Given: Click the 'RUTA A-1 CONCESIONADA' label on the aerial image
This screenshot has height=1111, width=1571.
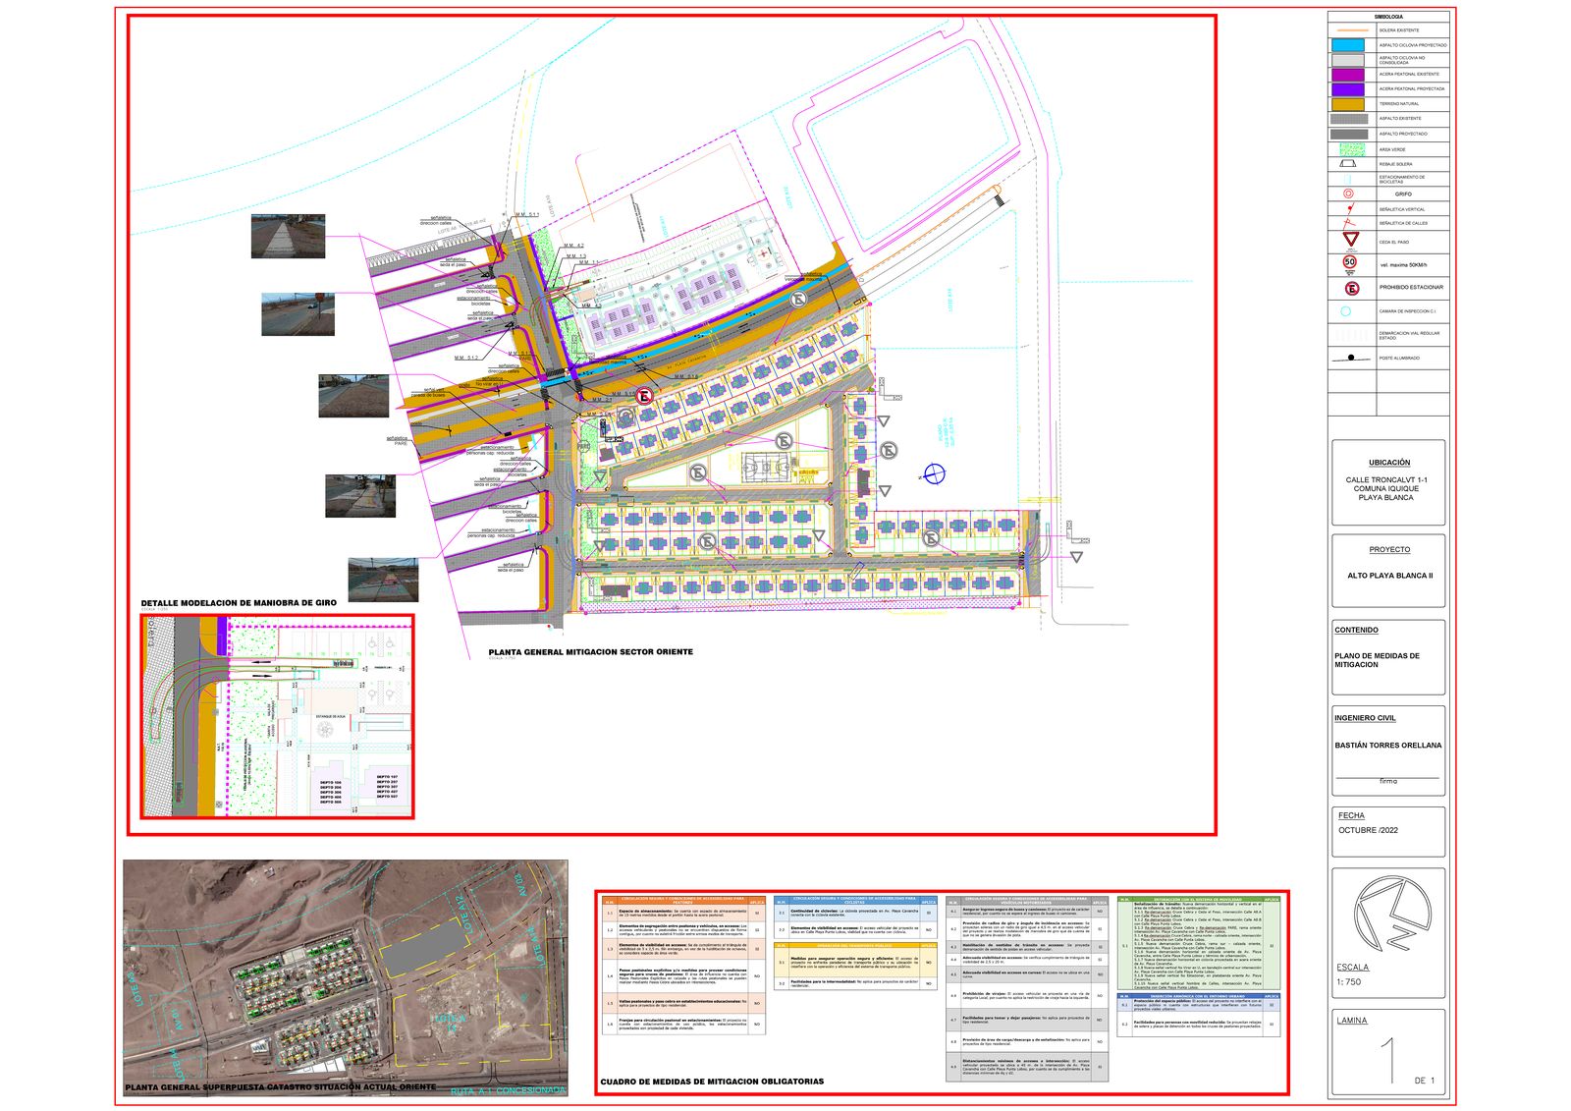Looking at the screenshot, I should [509, 1090].
